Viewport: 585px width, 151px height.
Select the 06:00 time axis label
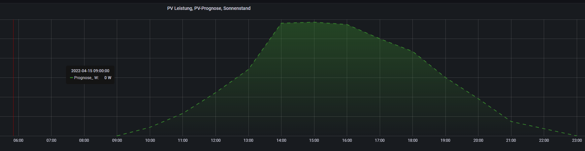[18, 140]
